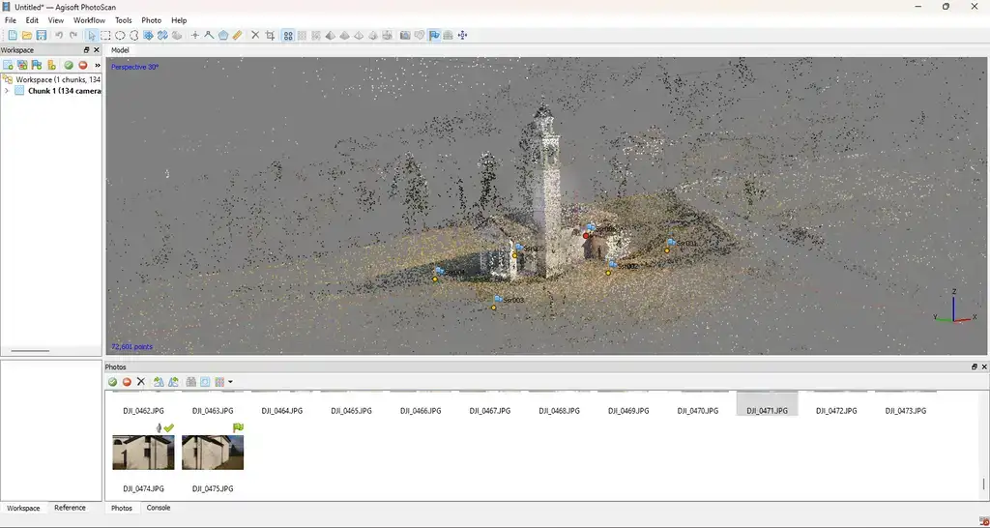
Task: Toggle Show Markers flag button
Action: pos(434,36)
